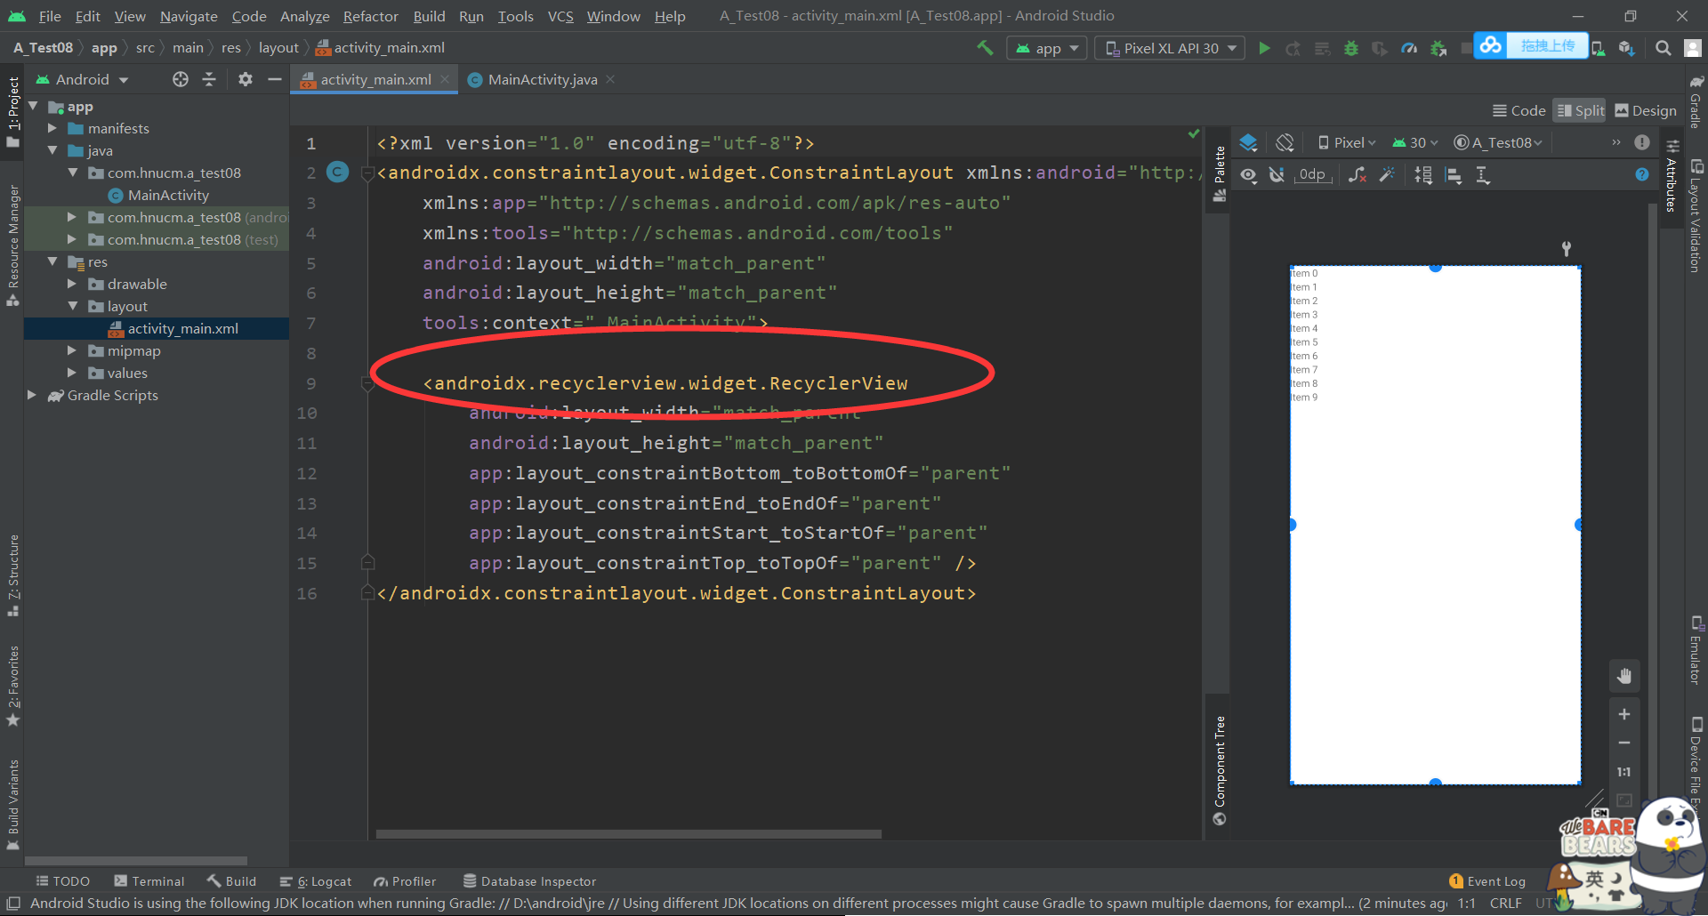
Task: Open the Pixel device preview dropdown
Action: [x=1347, y=142]
